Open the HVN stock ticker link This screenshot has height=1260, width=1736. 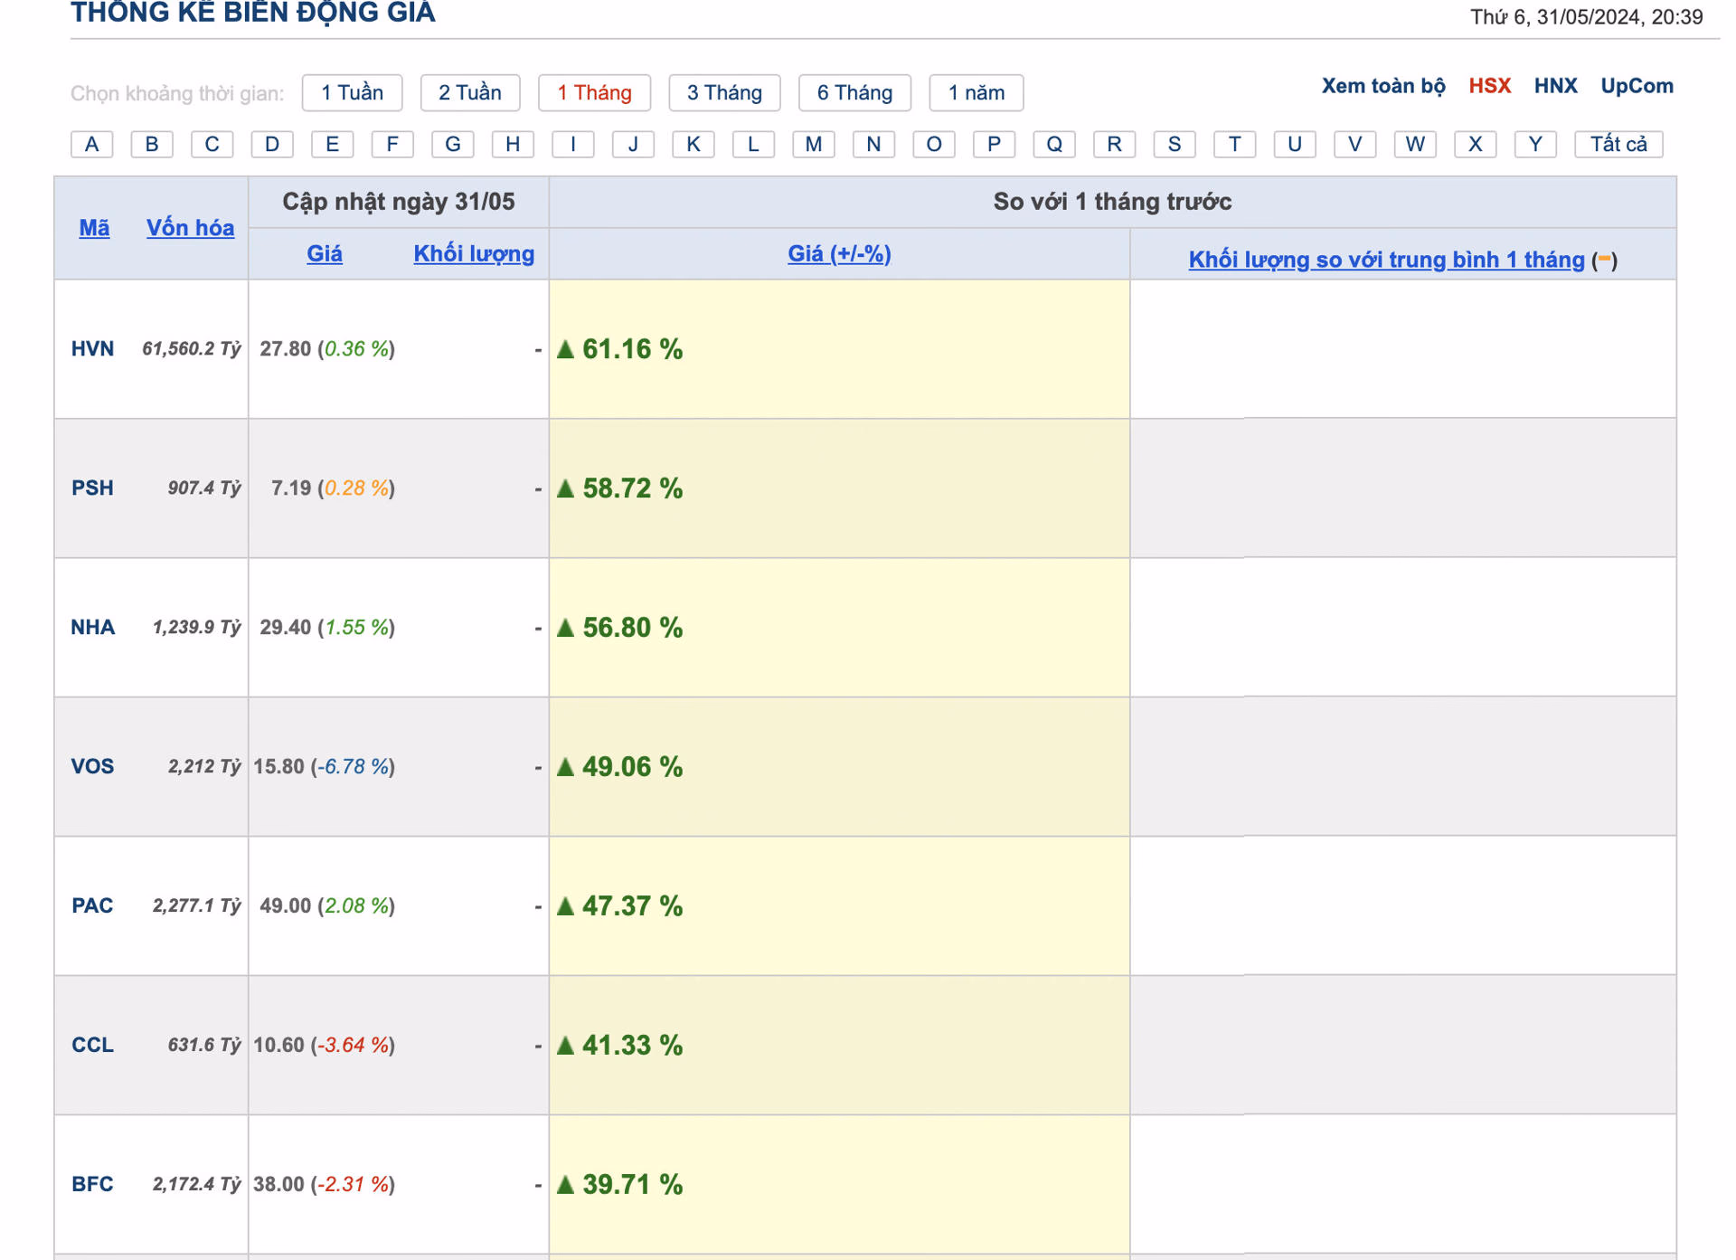[92, 349]
